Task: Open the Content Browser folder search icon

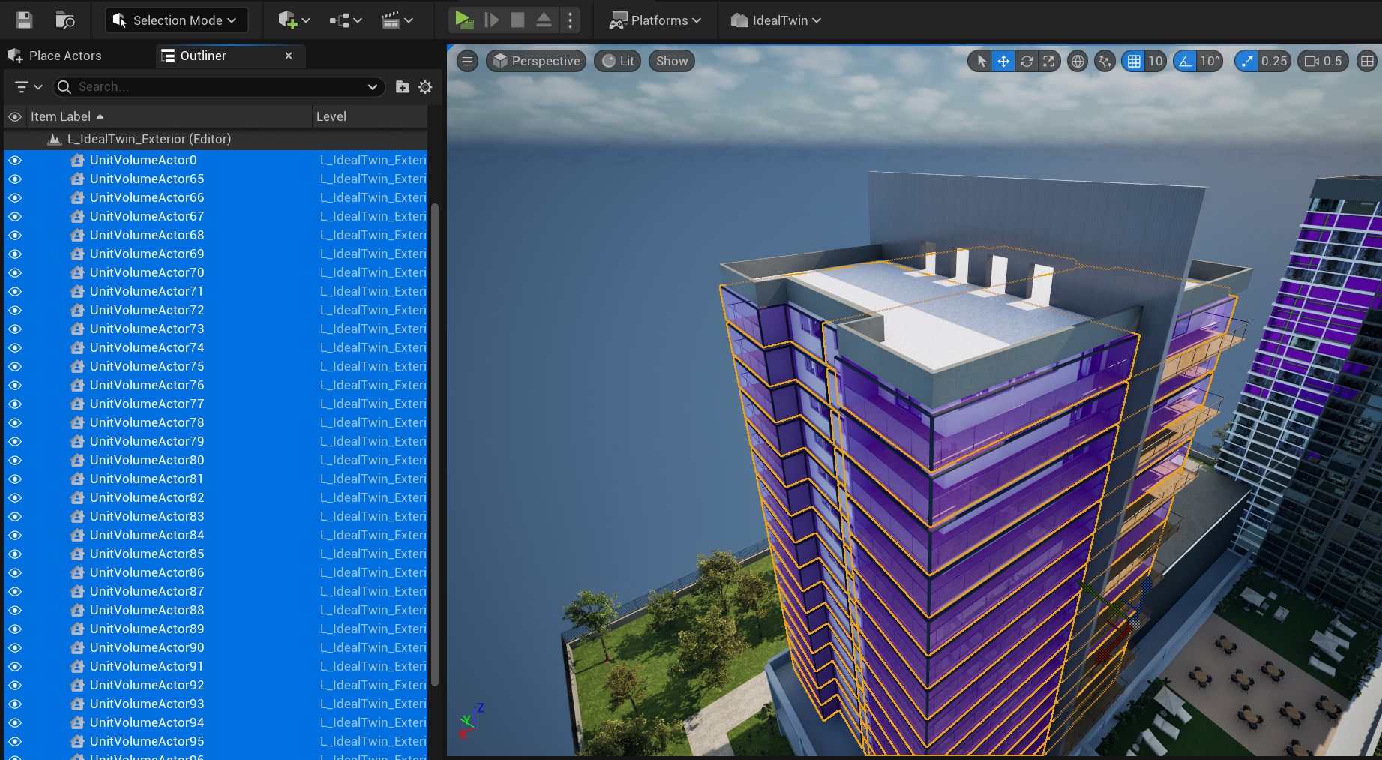Action: pos(65,20)
